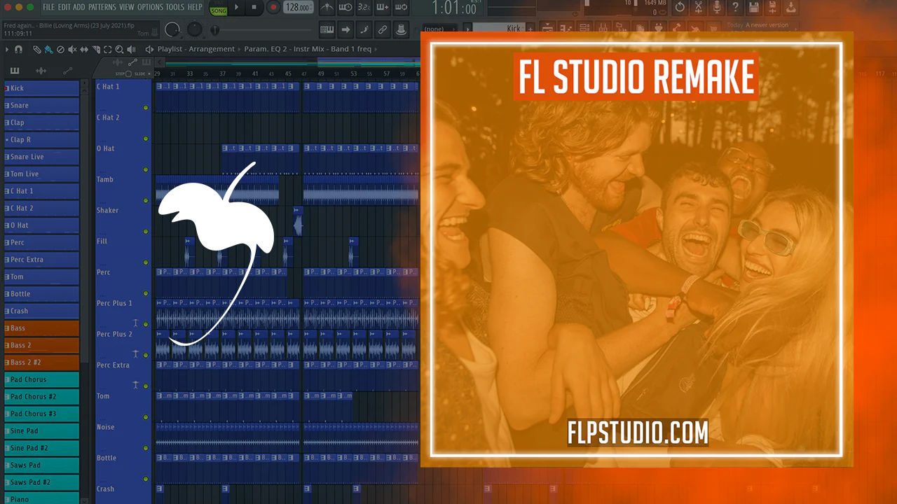Adjust the main pitch knob
This screenshot has width=897, height=504.
click(x=195, y=30)
